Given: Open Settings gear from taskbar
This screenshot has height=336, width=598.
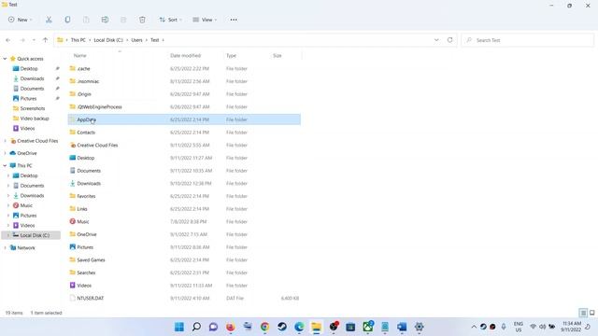Looking at the screenshot, I should [x=419, y=327].
